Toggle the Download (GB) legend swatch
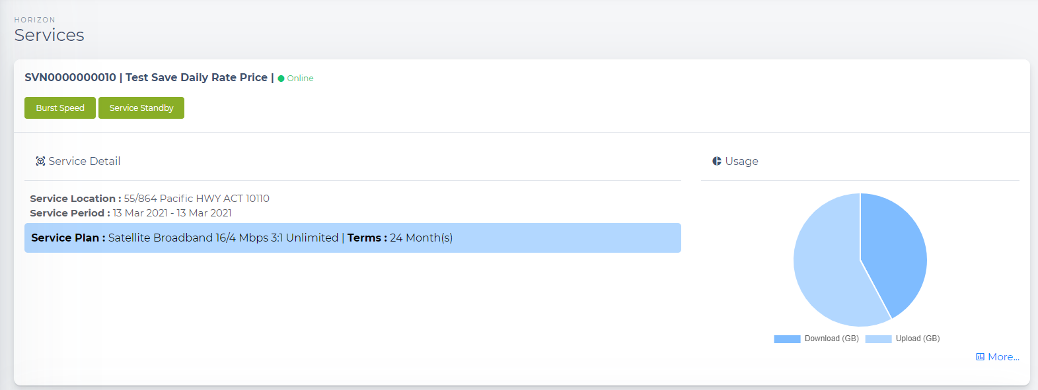The width and height of the screenshot is (1038, 390). coord(787,339)
